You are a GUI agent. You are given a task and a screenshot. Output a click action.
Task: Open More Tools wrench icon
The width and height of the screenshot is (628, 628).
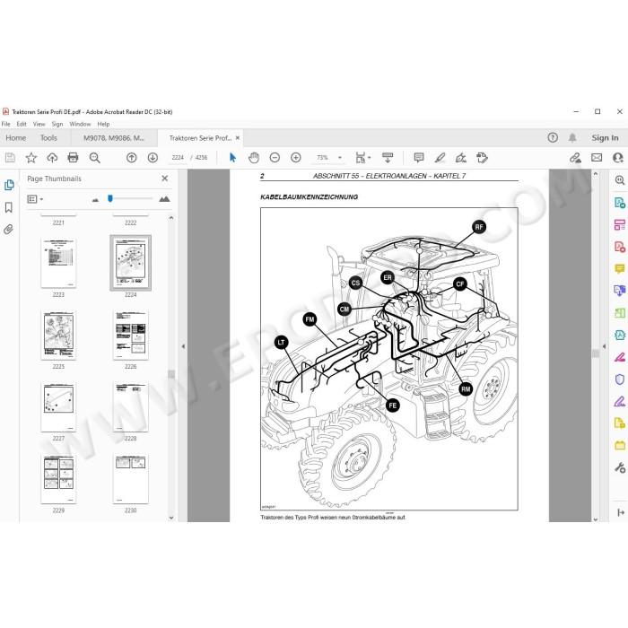[x=619, y=467]
